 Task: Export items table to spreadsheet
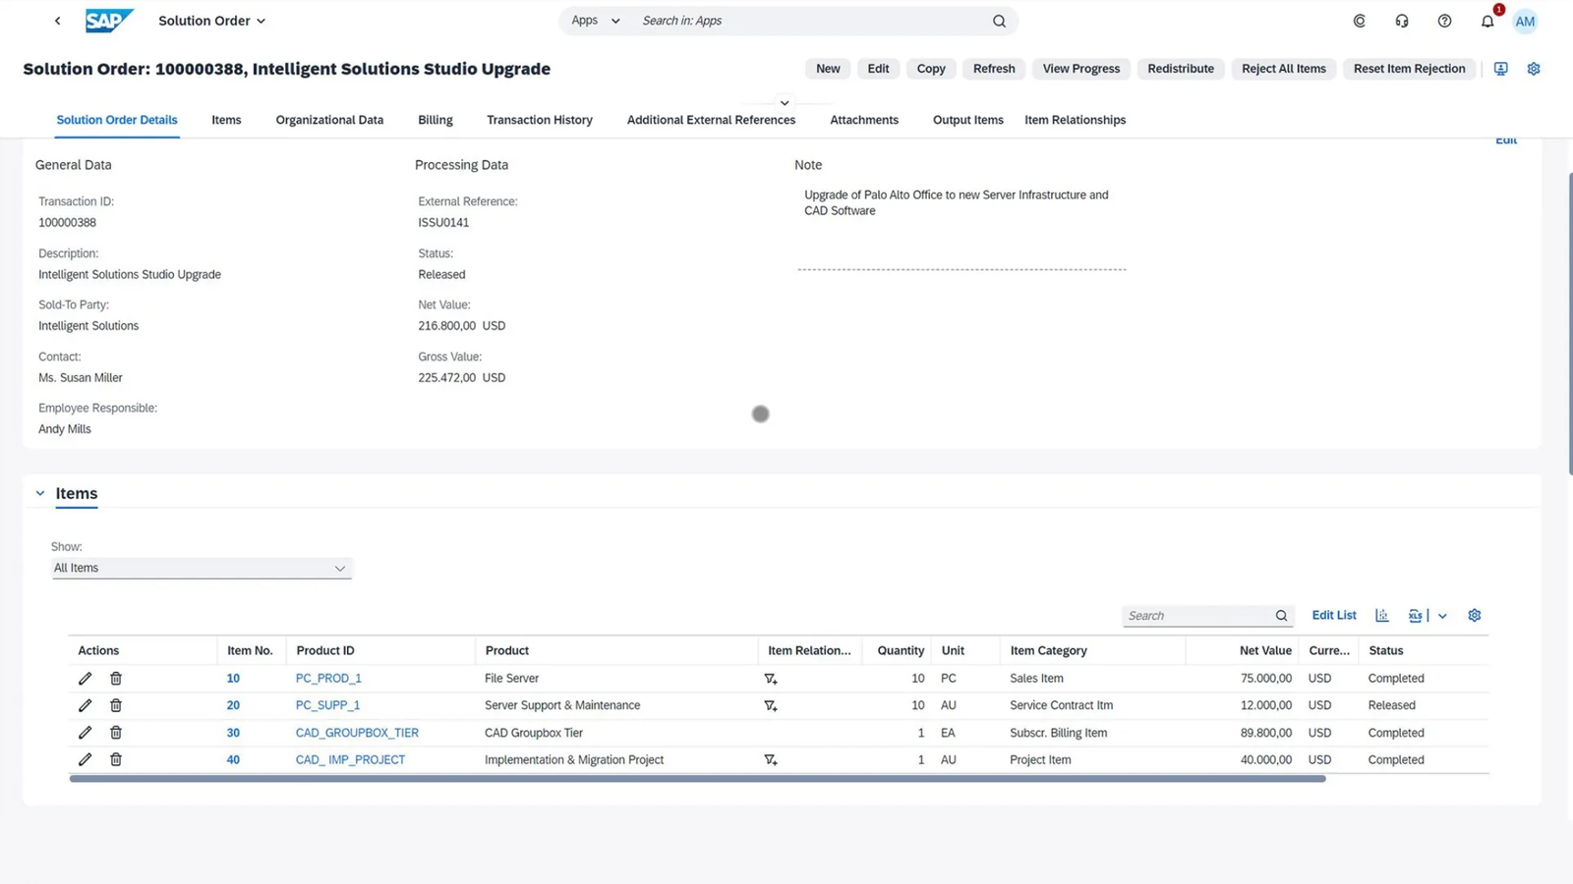click(x=1415, y=616)
